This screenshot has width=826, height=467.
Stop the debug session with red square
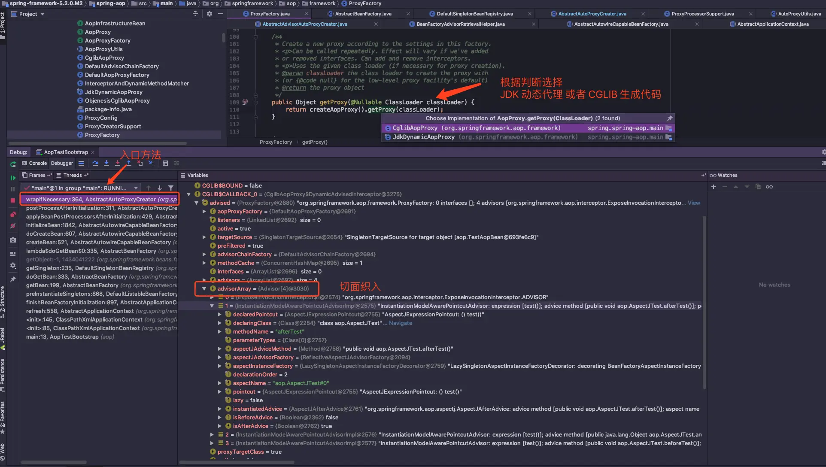pos(13,200)
